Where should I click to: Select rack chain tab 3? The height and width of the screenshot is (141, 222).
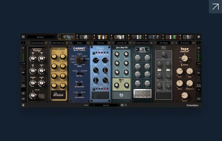click(101, 37)
